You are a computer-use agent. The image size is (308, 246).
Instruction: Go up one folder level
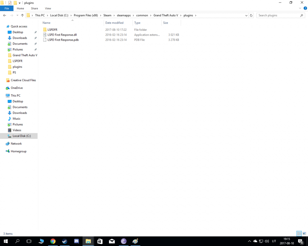[22, 15]
